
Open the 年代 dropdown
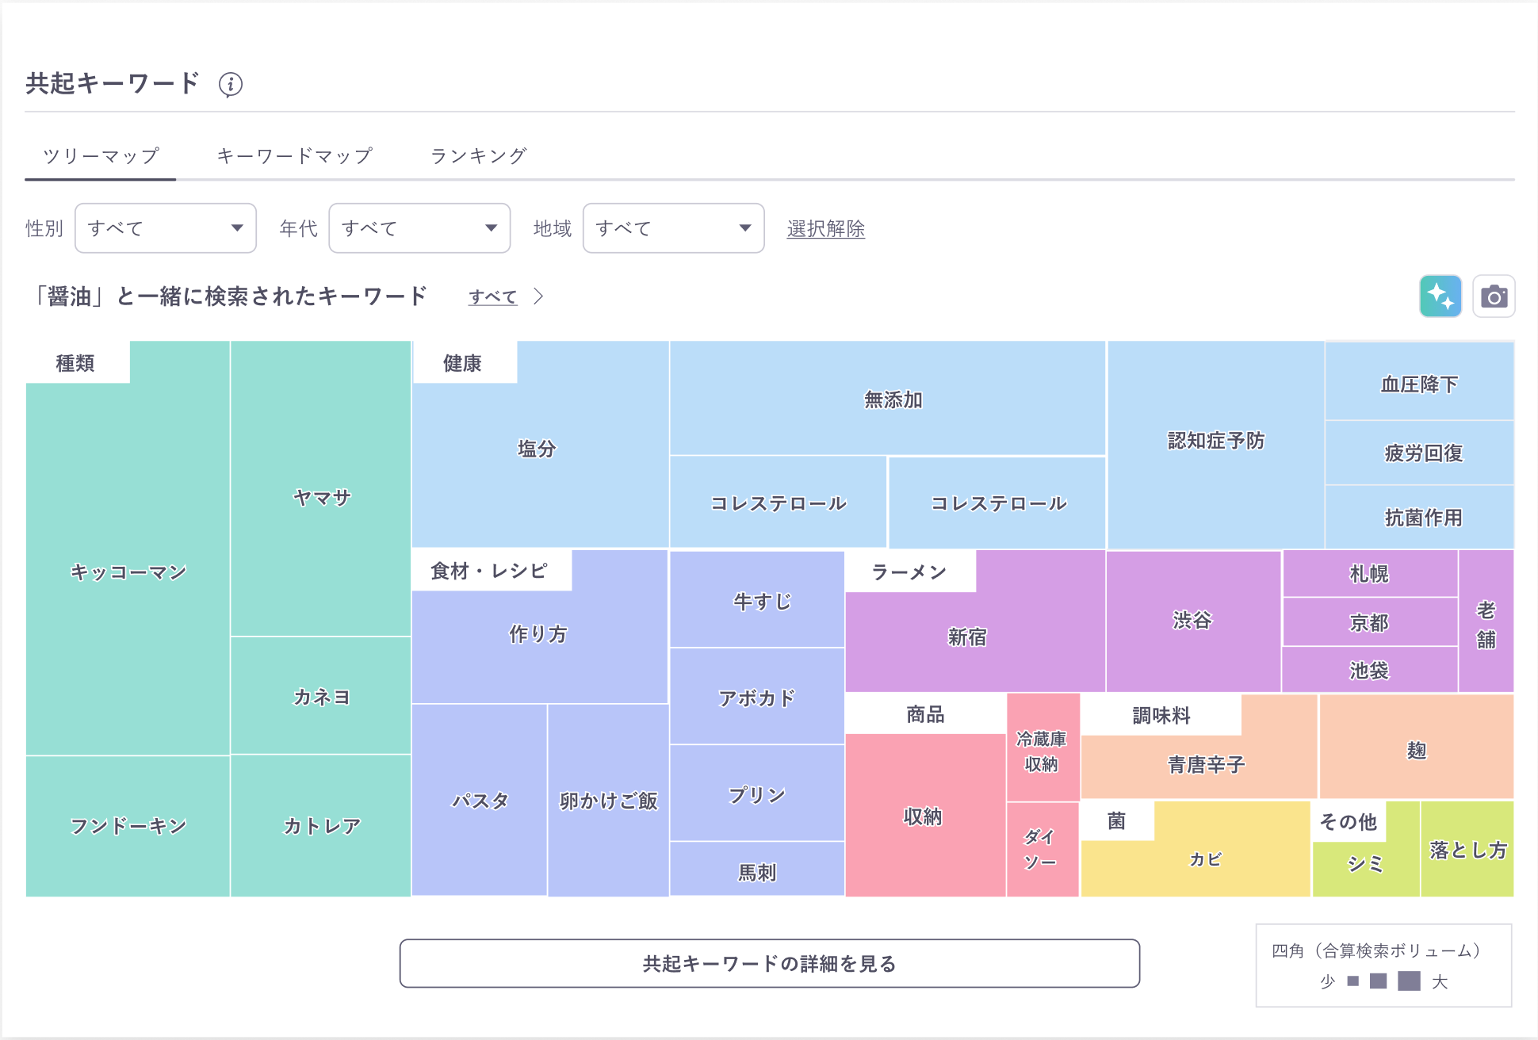click(419, 228)
